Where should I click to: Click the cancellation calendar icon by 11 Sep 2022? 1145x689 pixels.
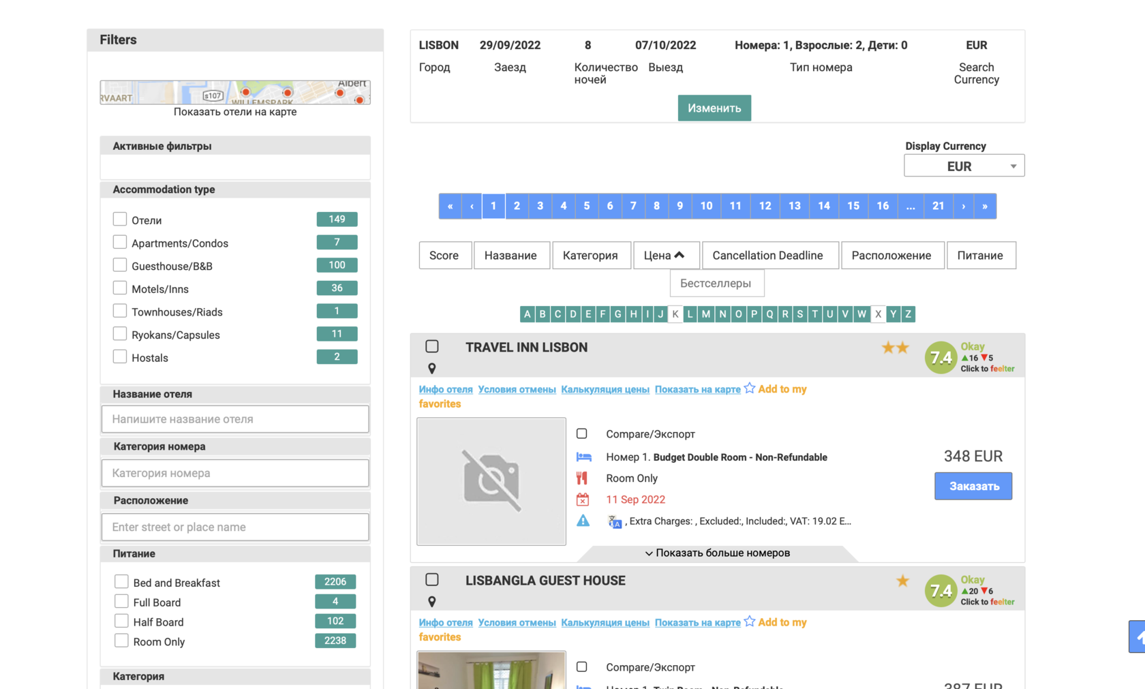(583, 500)
